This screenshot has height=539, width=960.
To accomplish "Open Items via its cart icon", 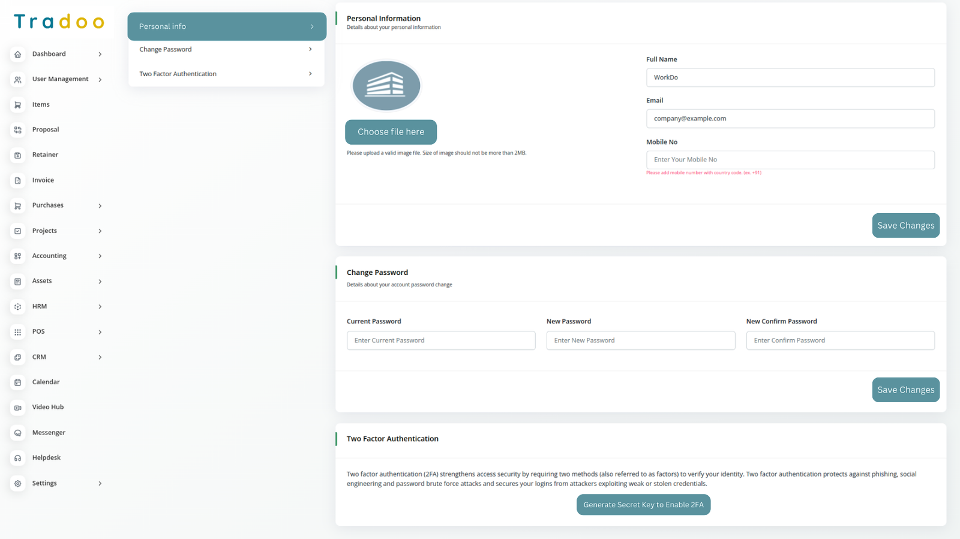I will [x=18, y=104].
